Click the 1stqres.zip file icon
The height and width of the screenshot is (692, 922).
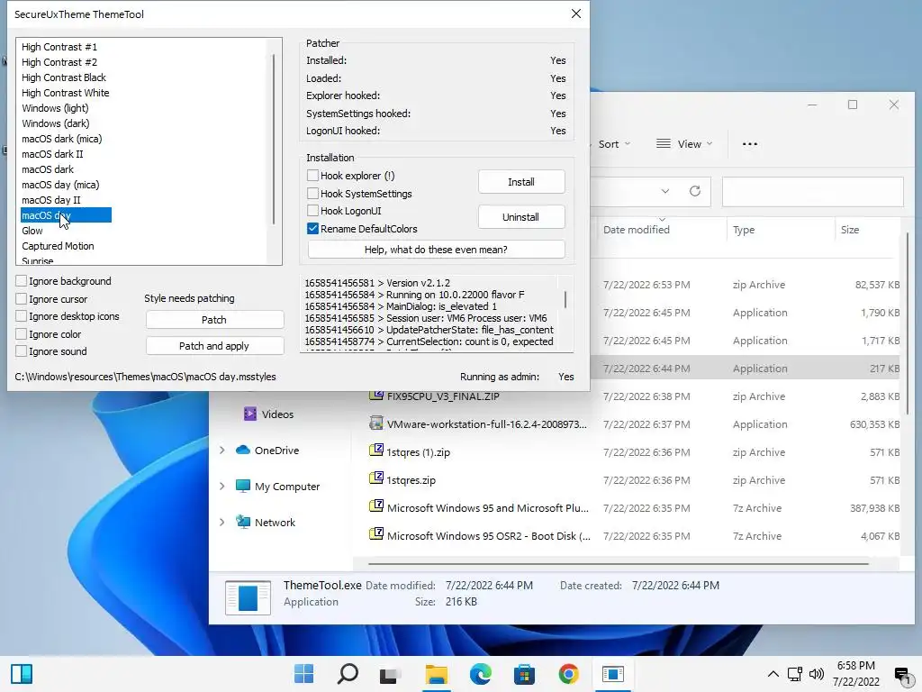376,478
